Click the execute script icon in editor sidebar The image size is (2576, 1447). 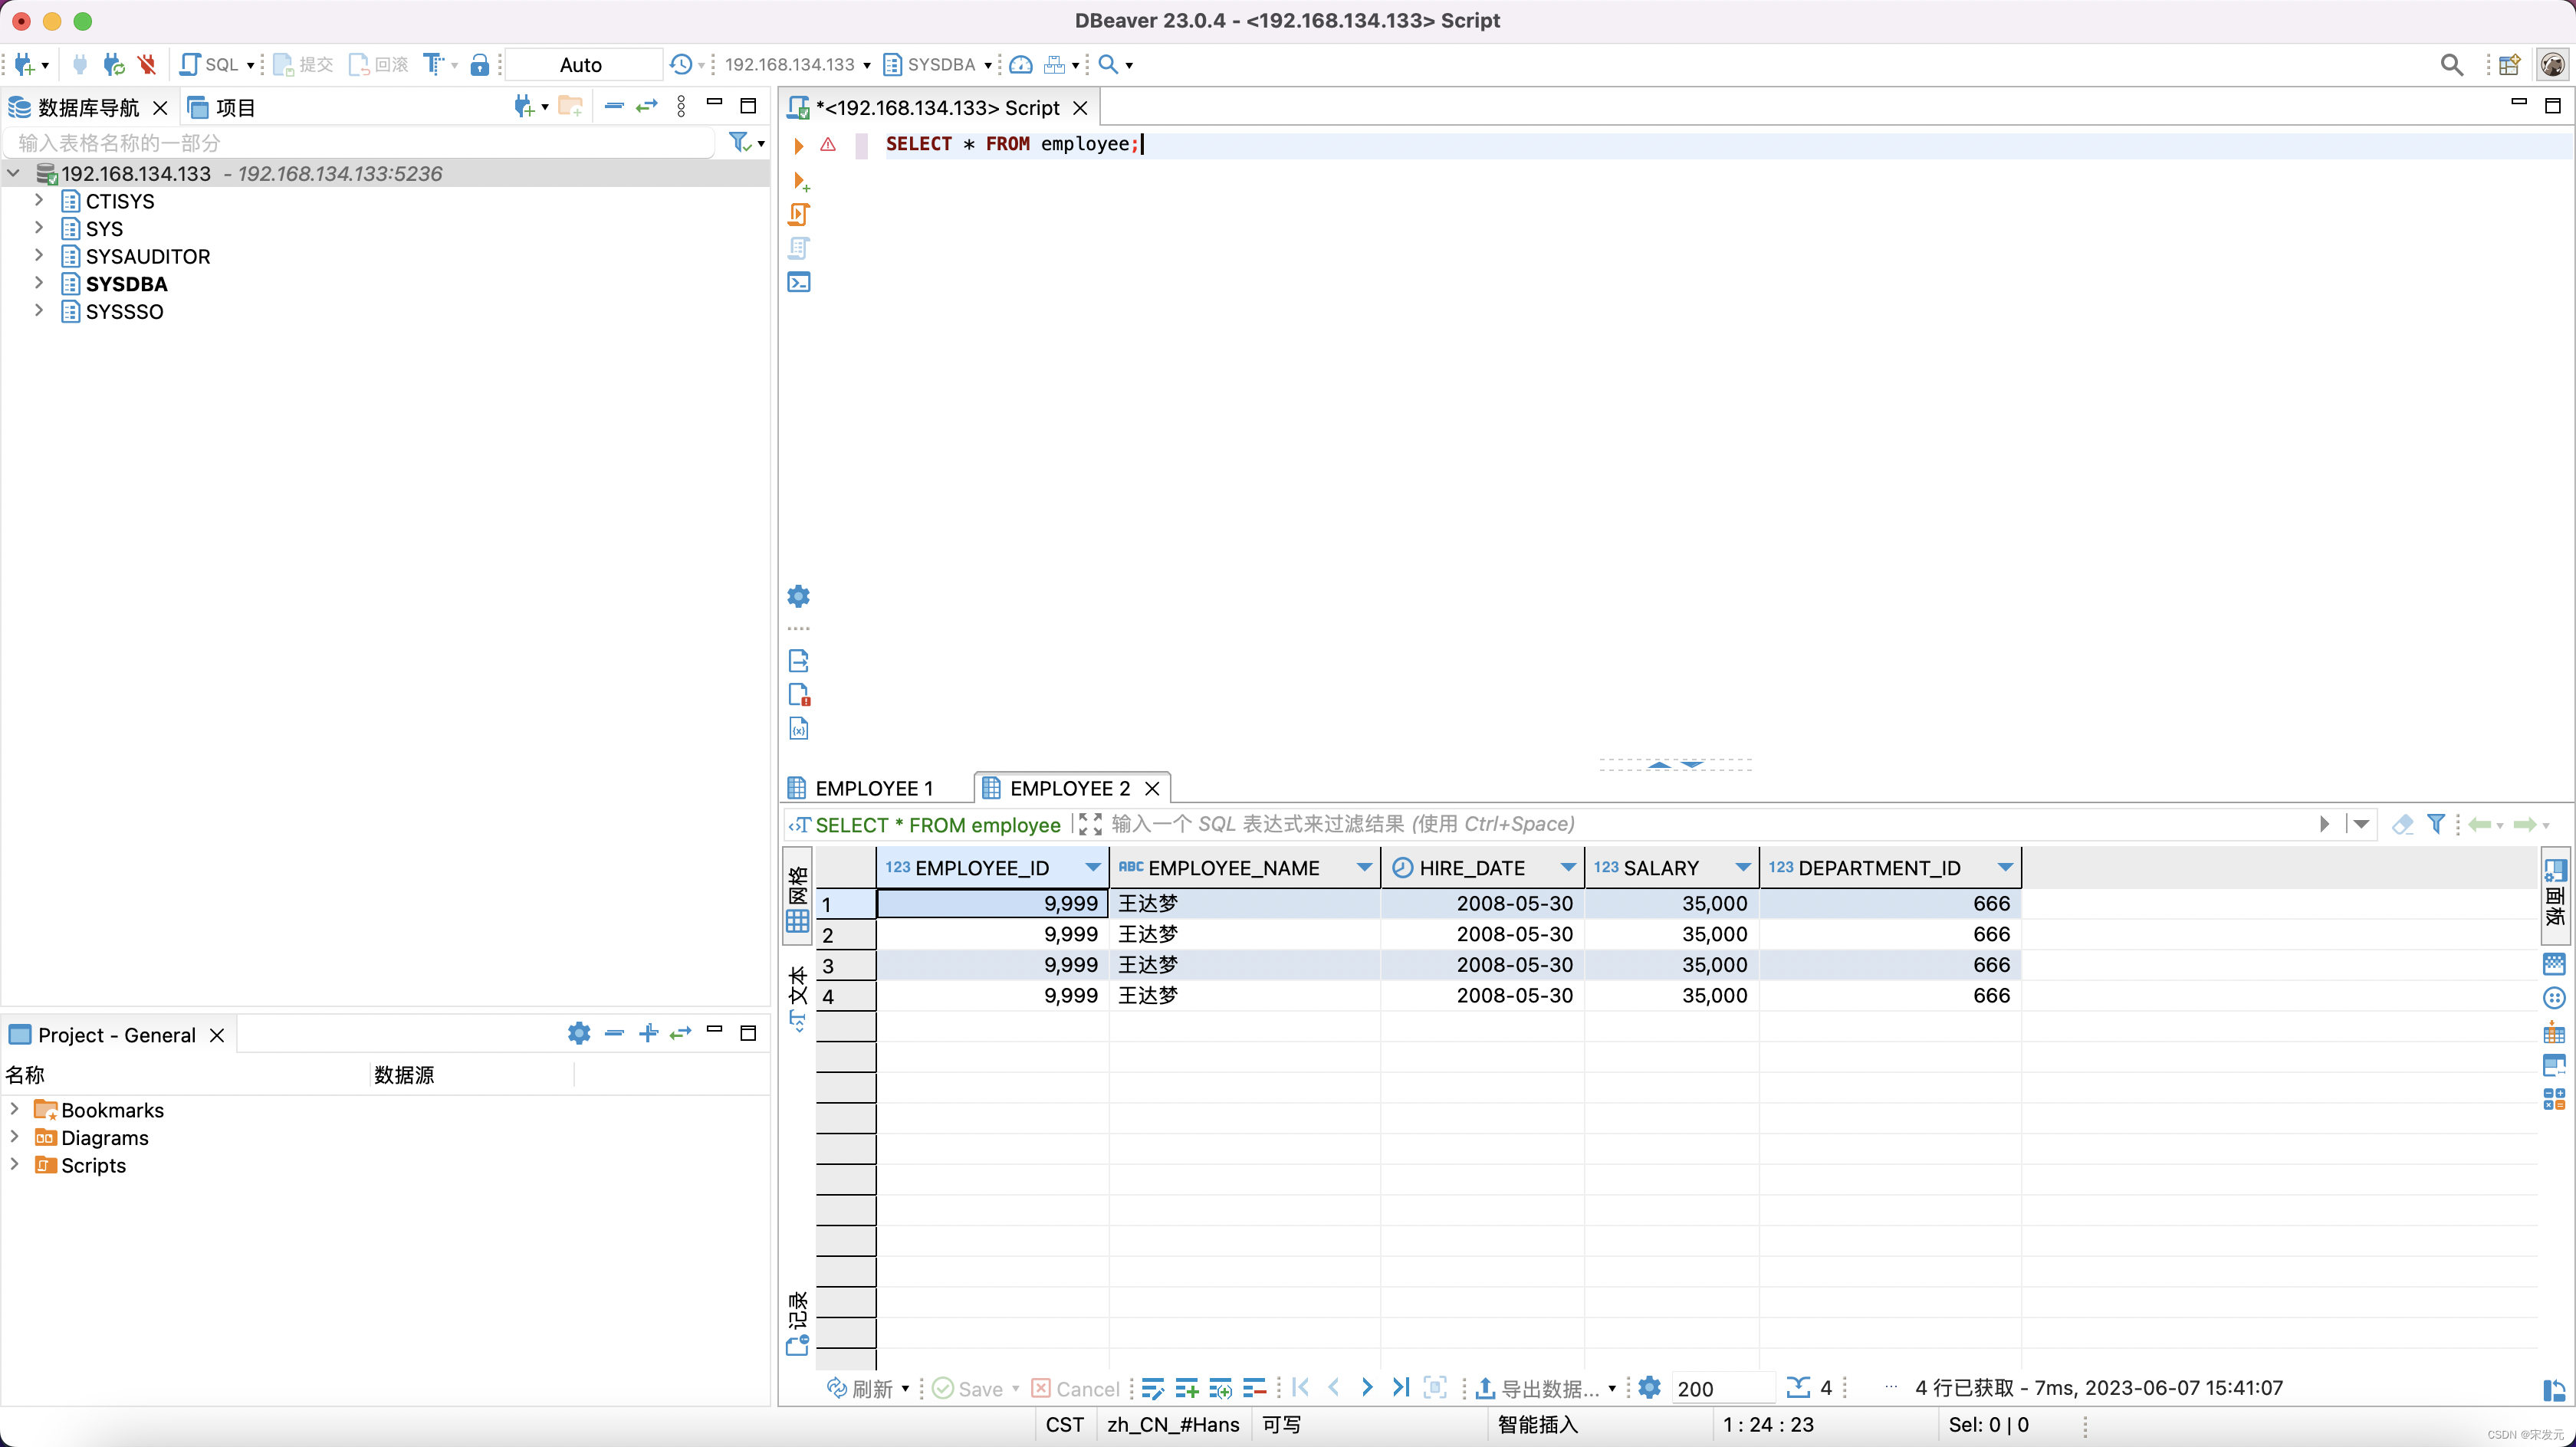798,214
